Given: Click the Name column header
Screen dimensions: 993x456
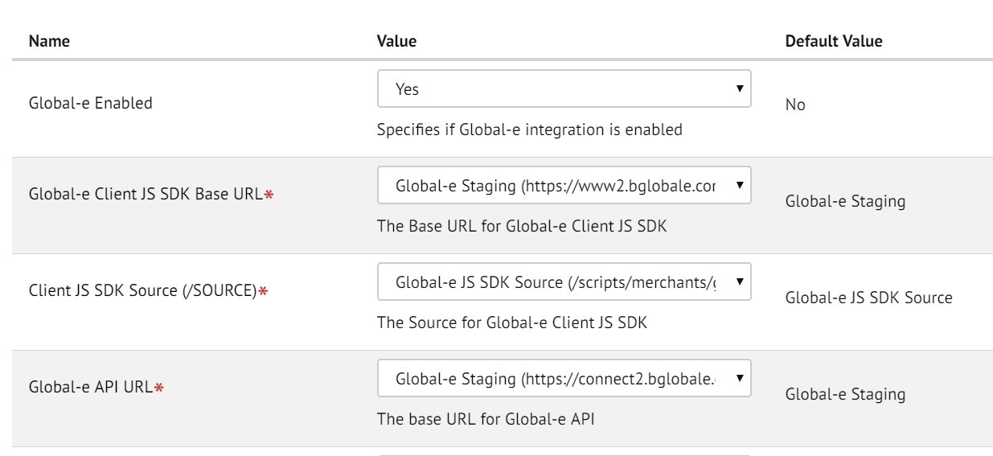Looking at the screenshot, I should pyautogui.click(x=49, y=41).
